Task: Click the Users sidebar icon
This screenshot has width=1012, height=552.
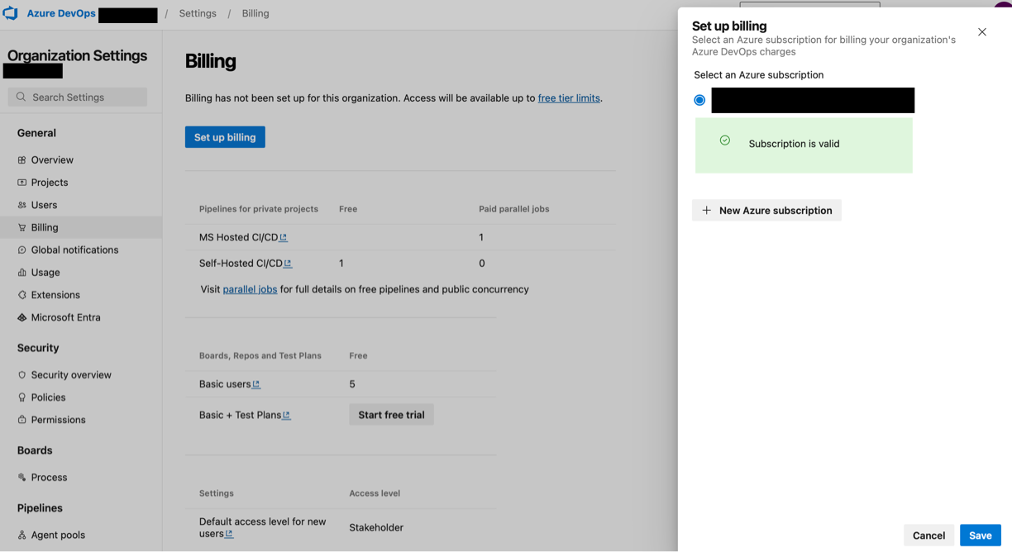Action: coord(22,204)
